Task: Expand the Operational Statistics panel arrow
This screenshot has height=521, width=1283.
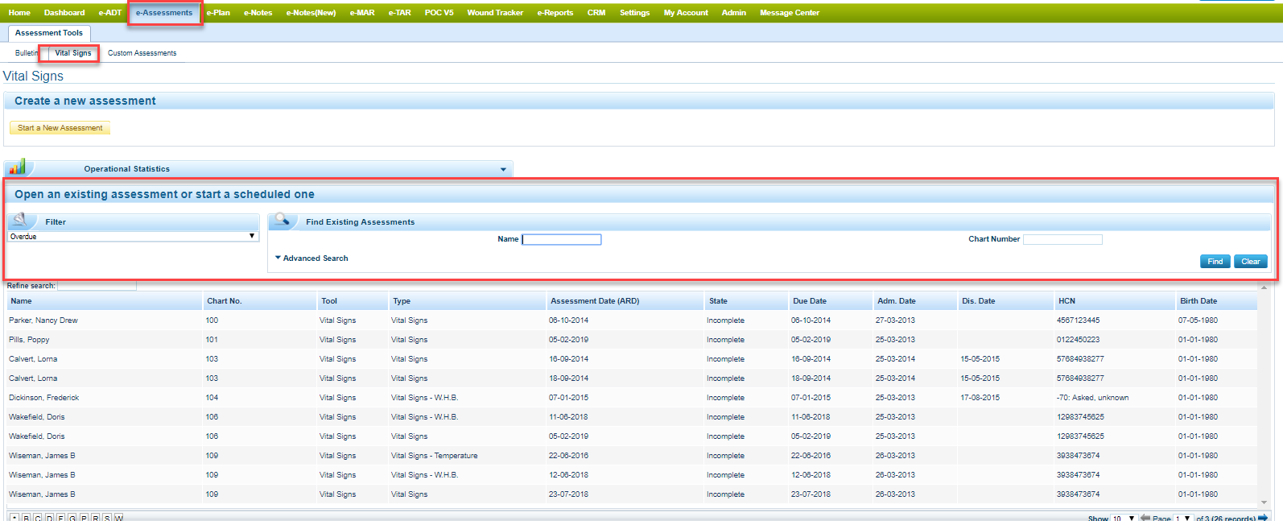Action: (504, 169)
